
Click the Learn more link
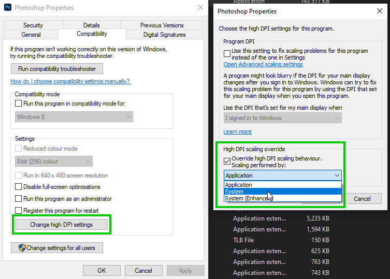[x=237, y=131]
